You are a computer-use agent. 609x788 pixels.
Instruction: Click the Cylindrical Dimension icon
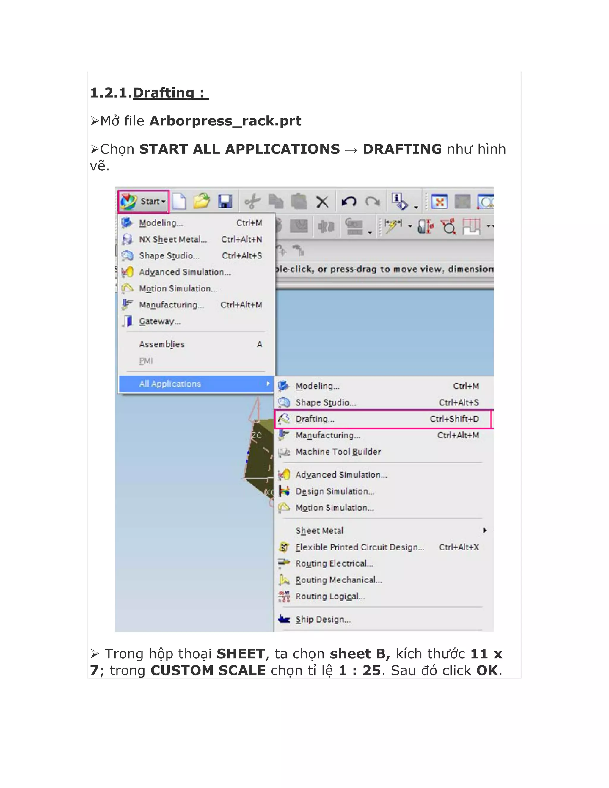coord(426,227)
